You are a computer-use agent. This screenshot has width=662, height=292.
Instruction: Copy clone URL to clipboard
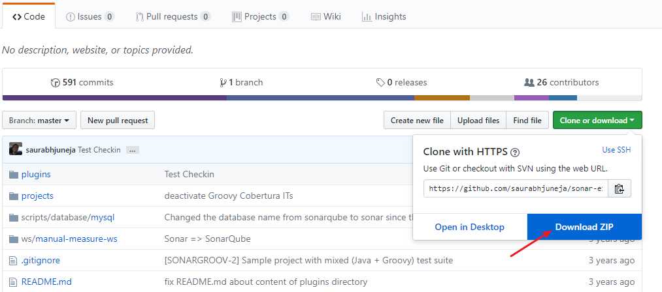(620, 189)
